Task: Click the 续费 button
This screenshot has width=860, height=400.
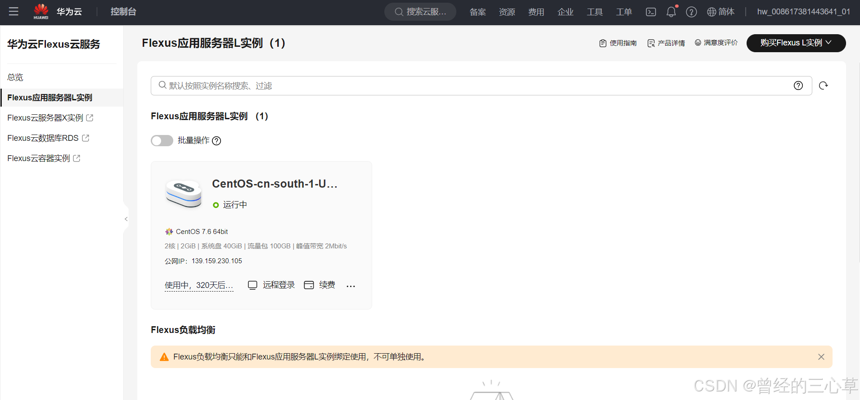Action: pos(327,285)
